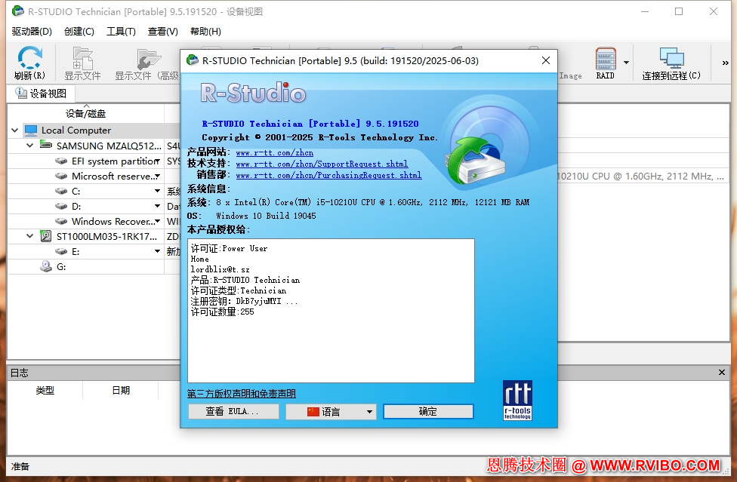Screen dimensions: 737x482
Task: Open the 查看(V) menu
Action: [162, 32]
